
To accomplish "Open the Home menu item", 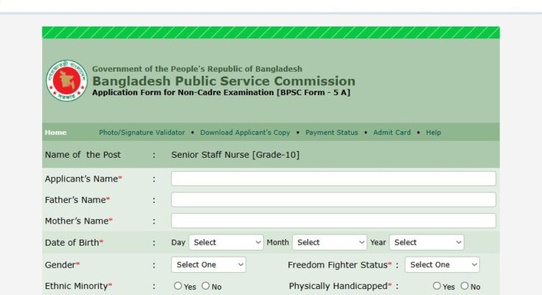I will point(55,133).
